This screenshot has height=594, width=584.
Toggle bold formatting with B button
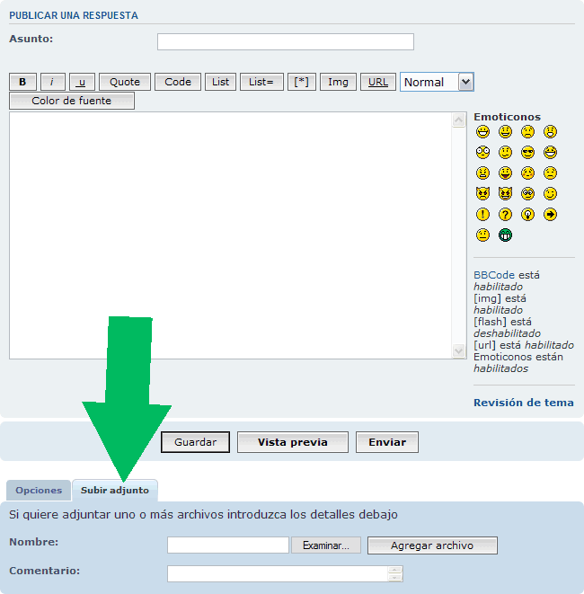[22, 82]
